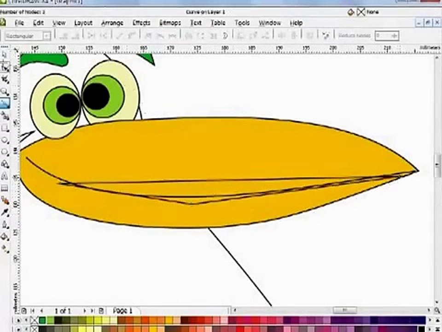
Task: Select the Interactive Blend tool
Action: 5,201
